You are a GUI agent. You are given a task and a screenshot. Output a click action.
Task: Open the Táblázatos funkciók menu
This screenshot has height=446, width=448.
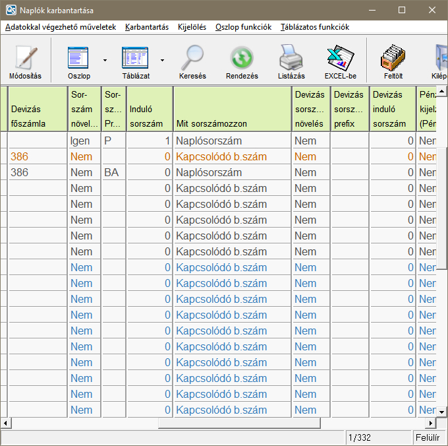(315, 27)
